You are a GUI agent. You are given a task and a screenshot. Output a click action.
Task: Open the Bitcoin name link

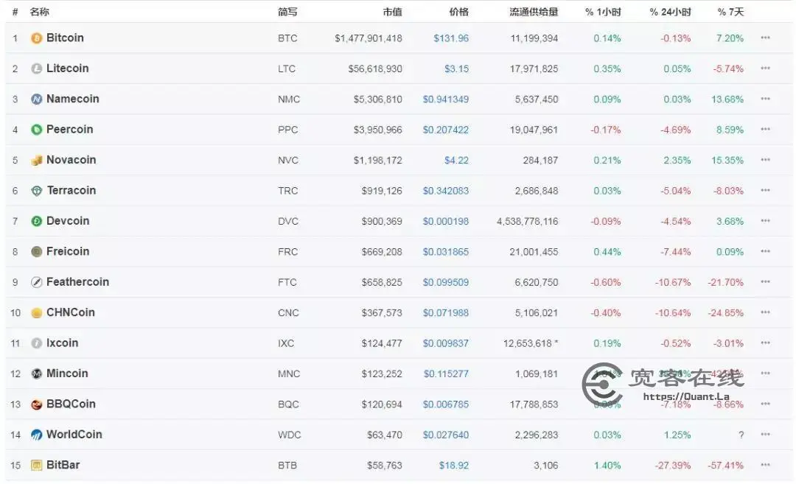coord(65,38)
